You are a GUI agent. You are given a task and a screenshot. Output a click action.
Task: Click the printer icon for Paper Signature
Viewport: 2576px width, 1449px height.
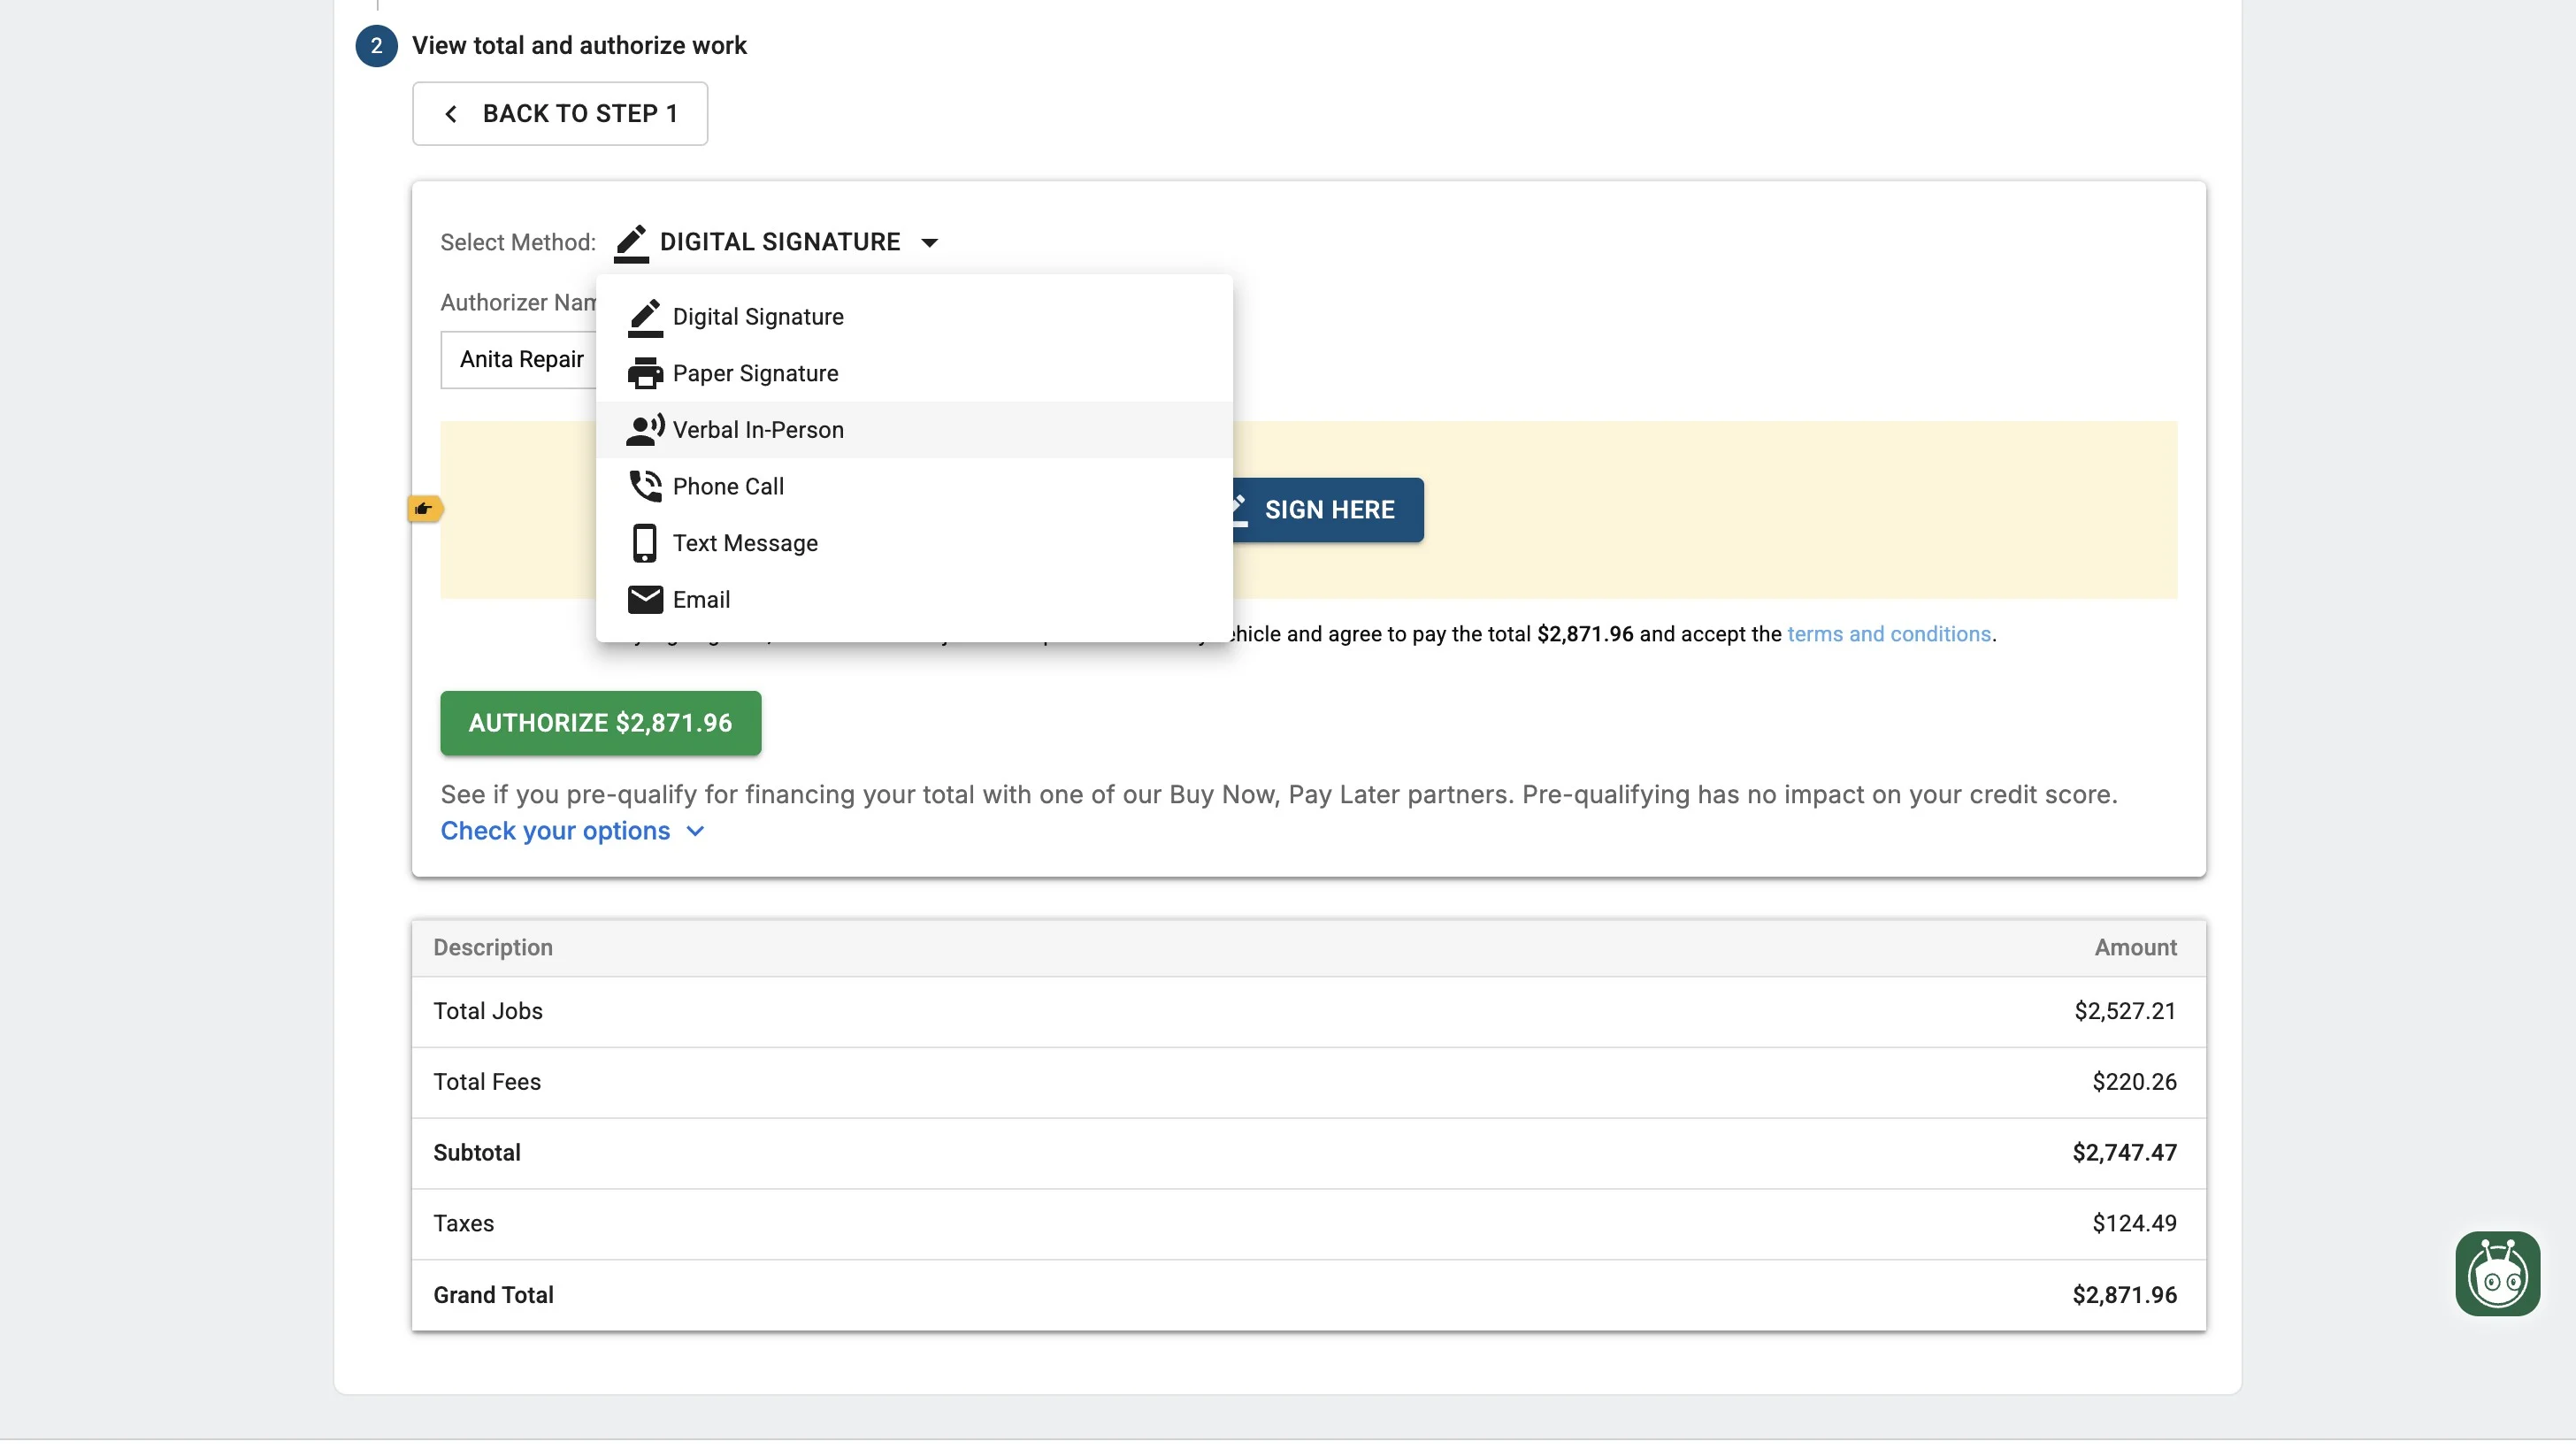(645, 373)
